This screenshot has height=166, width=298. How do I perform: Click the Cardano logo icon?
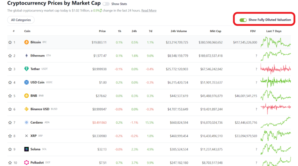pos(26,123)
